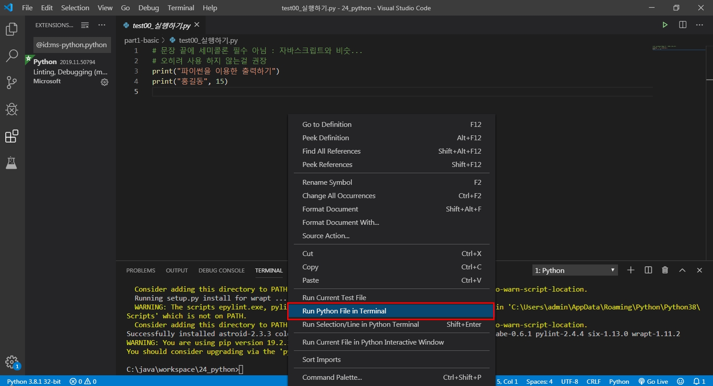Choose Run Selection/Line in Python Terminal
The height and width of the screenshot is (386, 713).
(392, 325)
